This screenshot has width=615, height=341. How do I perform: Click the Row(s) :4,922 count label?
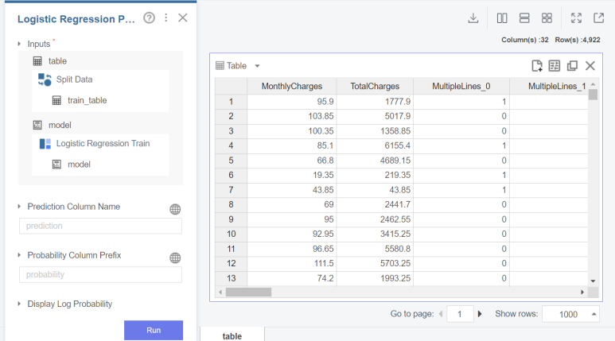[578, 40]
